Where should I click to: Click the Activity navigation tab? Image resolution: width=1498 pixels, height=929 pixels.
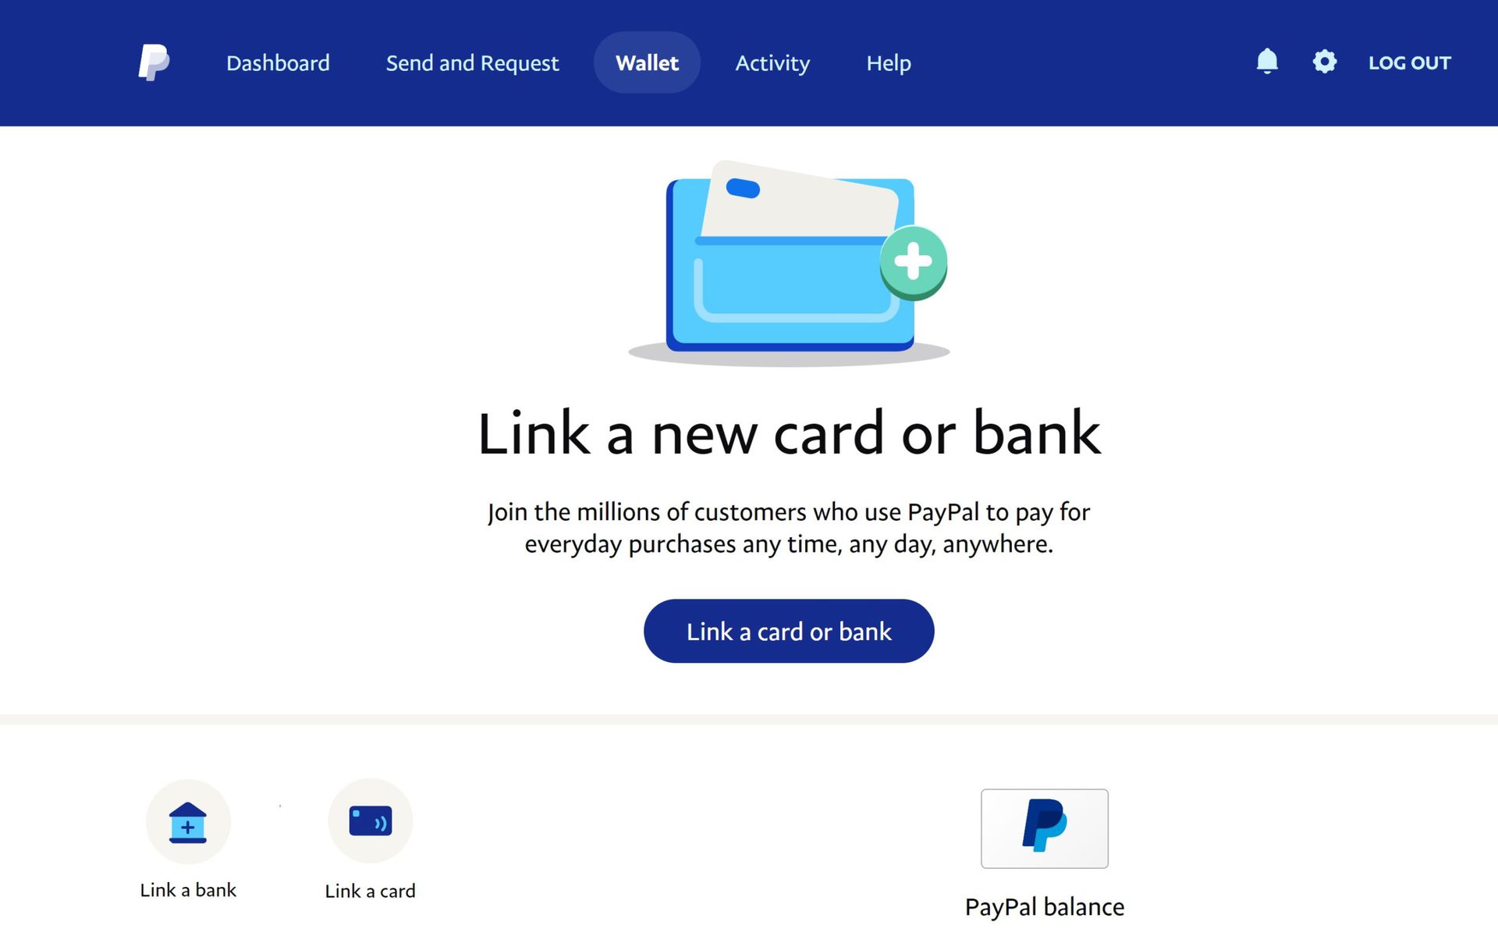click(772, 62)
